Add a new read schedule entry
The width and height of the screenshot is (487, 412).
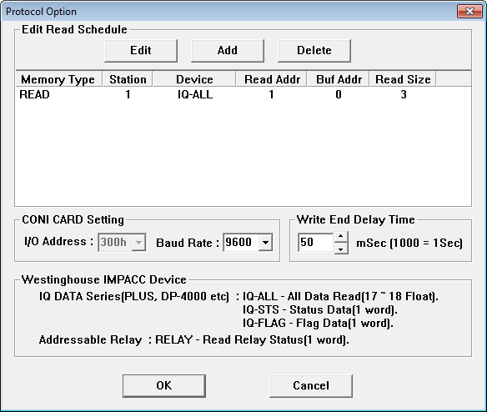(228, 51)
